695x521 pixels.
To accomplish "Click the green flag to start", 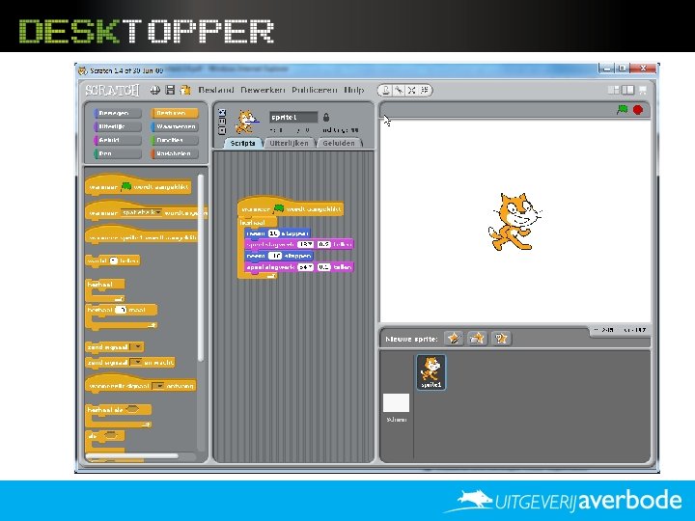I will [x=623, y=109].
